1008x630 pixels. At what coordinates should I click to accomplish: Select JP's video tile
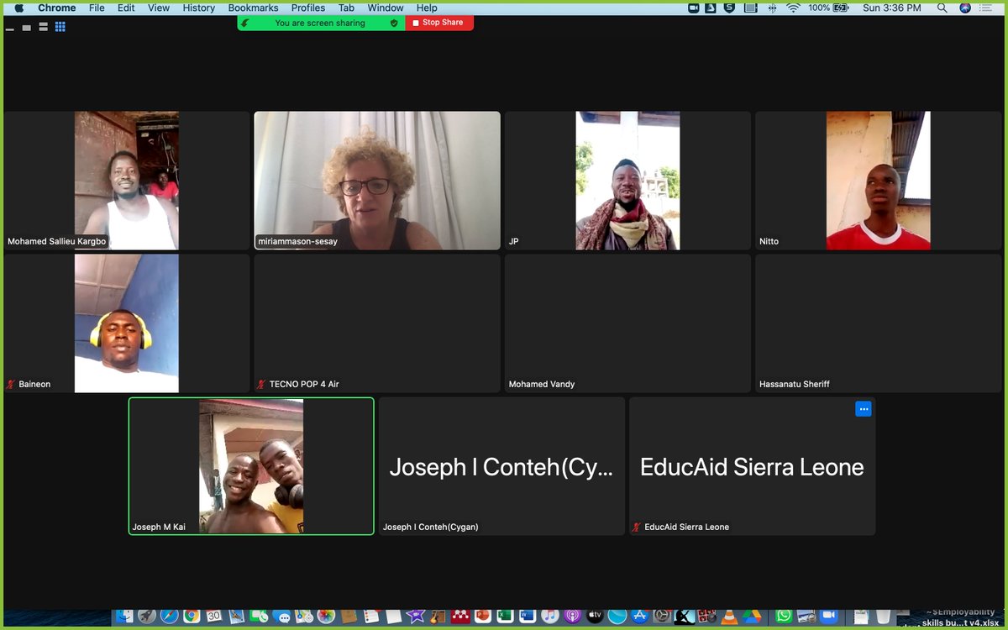click(627, 181)
